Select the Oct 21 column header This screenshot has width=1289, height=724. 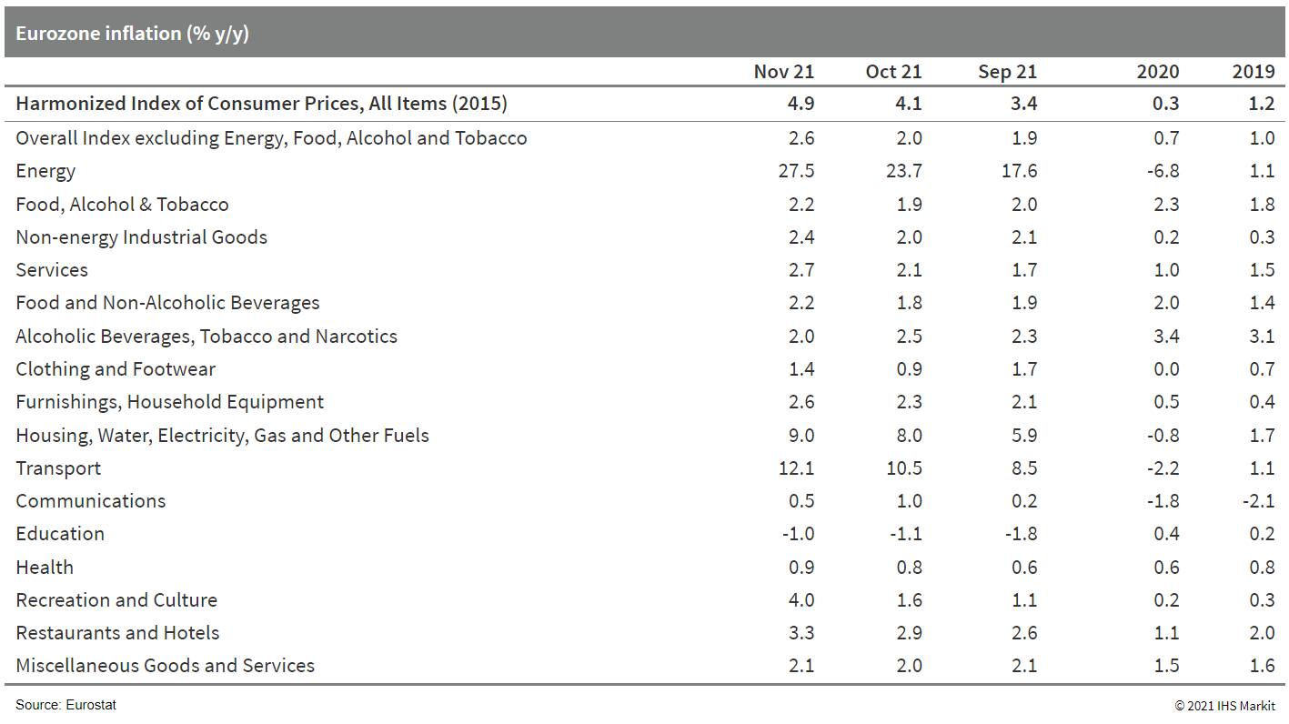(893, 72)
